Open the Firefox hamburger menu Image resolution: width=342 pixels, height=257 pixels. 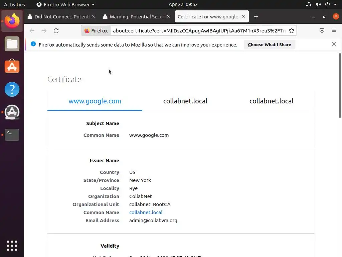[x=334, y=31]
